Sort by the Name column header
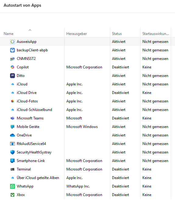 [9, 34]
